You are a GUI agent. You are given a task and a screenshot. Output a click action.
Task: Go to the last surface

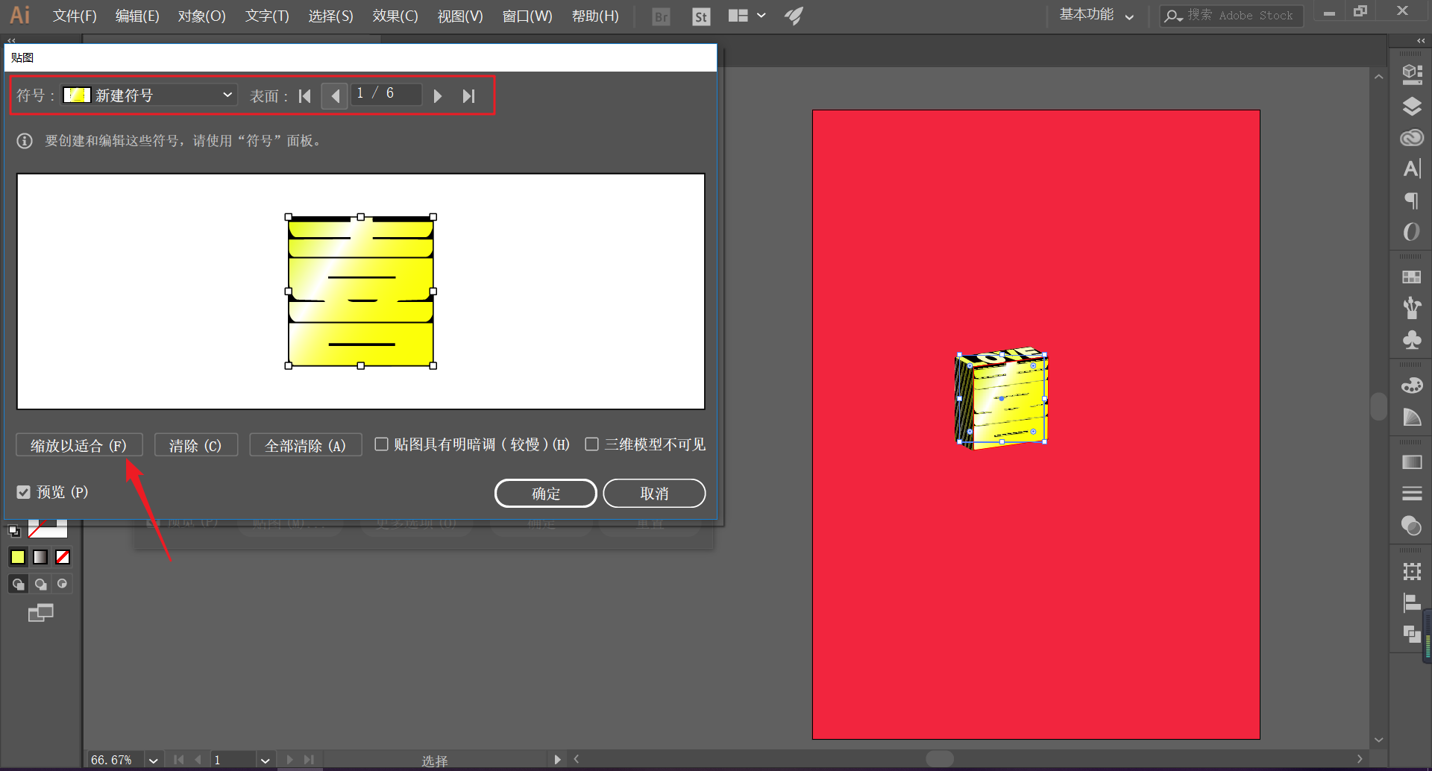click(468, 96)
